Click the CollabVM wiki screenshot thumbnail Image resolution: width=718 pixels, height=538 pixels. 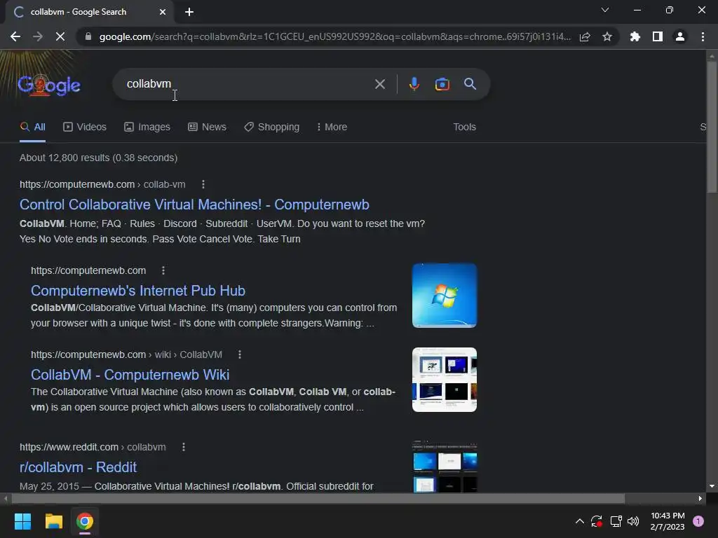[444, 380]
